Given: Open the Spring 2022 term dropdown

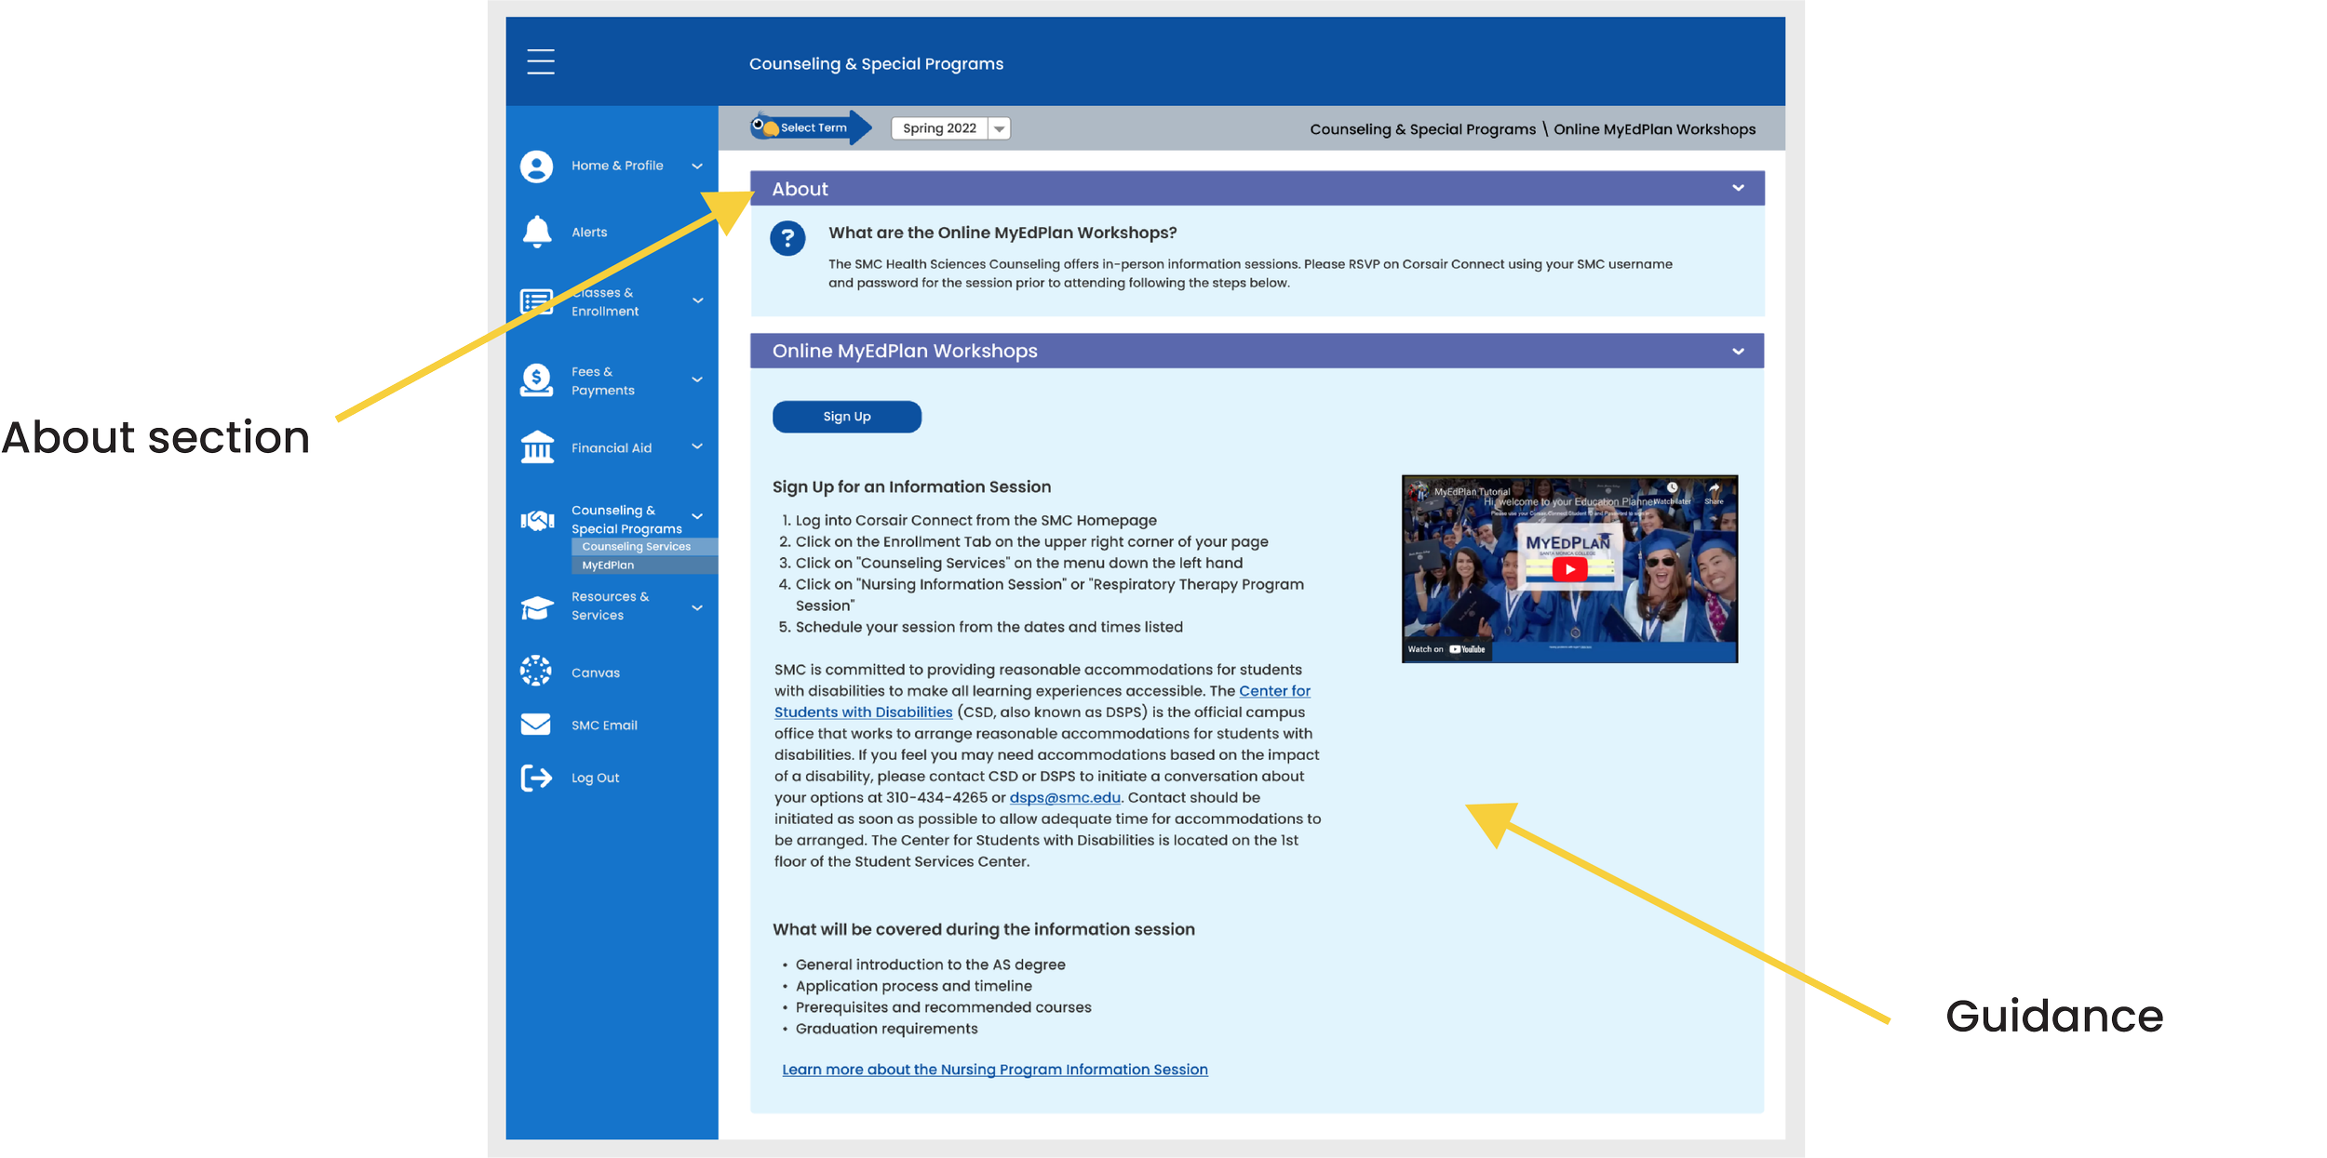Looking at the screenshot, I should (998, 128).
